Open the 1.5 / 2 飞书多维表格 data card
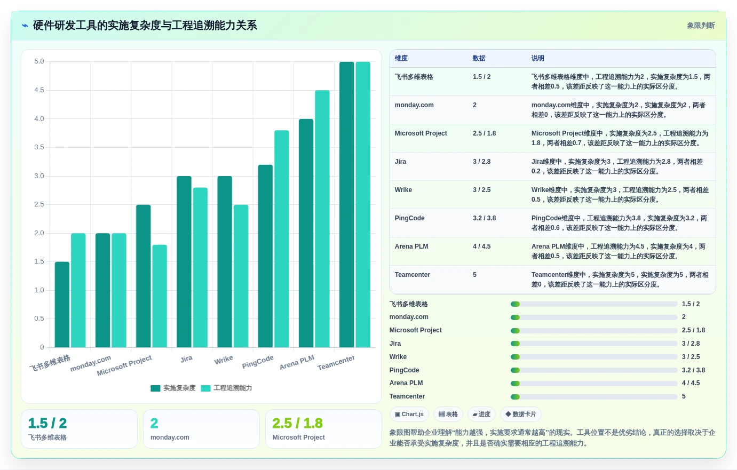The width and height of the screenshot is (737, 470). pyautogui.click(x=79, y=429)
